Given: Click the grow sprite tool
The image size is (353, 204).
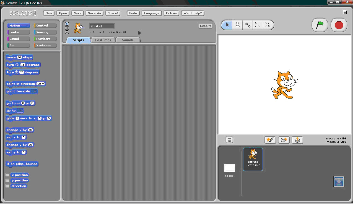Looking at the screenshot, I should click(258, 25).
